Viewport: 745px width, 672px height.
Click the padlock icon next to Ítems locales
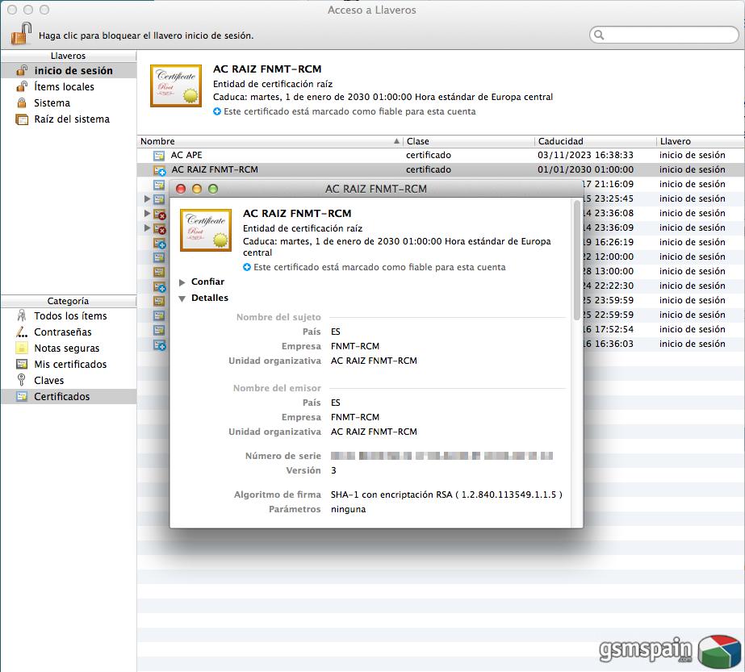click(22, 86)
